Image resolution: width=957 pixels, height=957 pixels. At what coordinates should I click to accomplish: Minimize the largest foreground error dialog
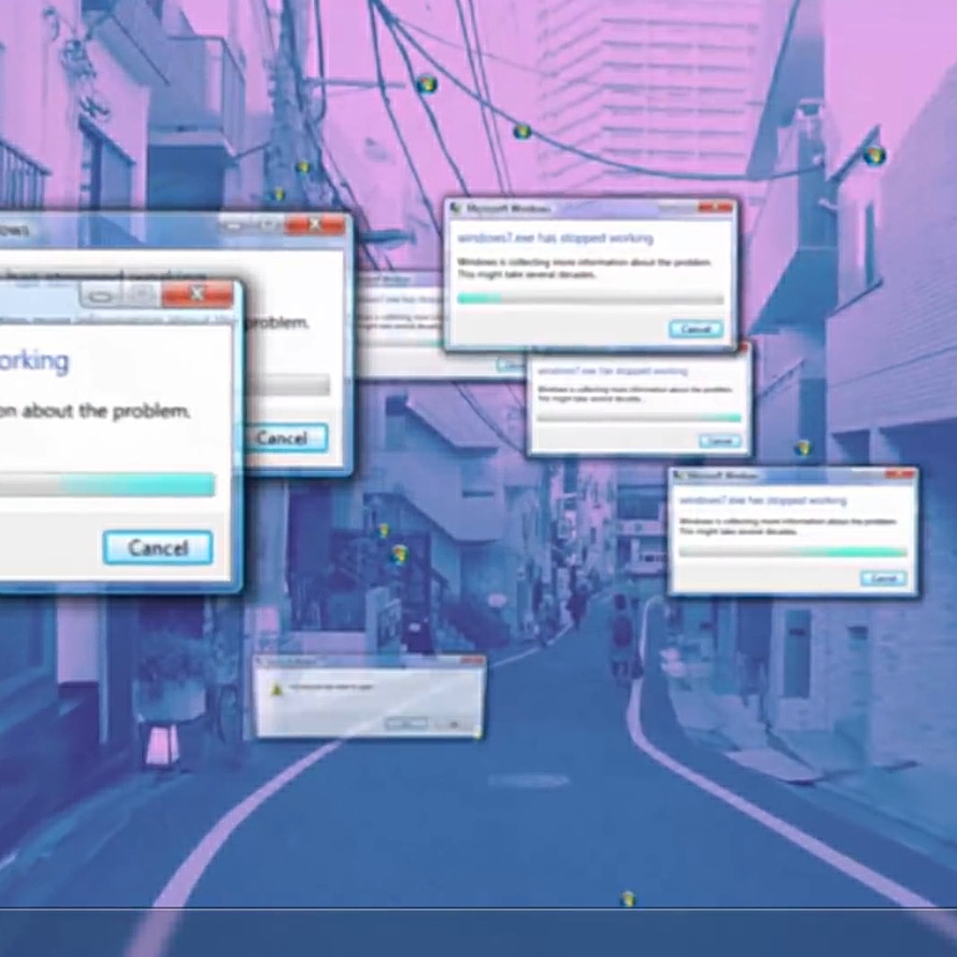103,296
